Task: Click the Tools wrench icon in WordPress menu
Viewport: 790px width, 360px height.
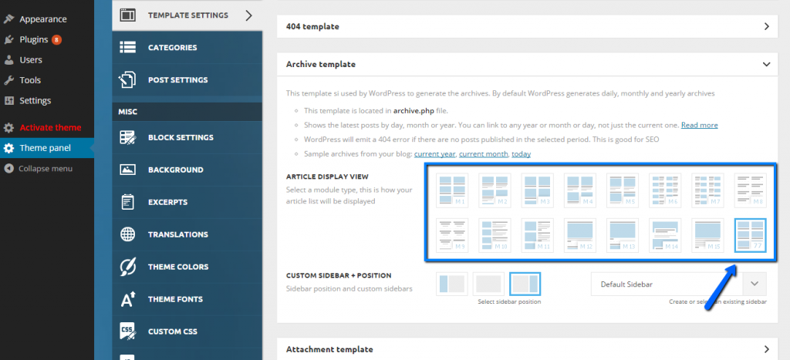Action: [x=8, y=80]
